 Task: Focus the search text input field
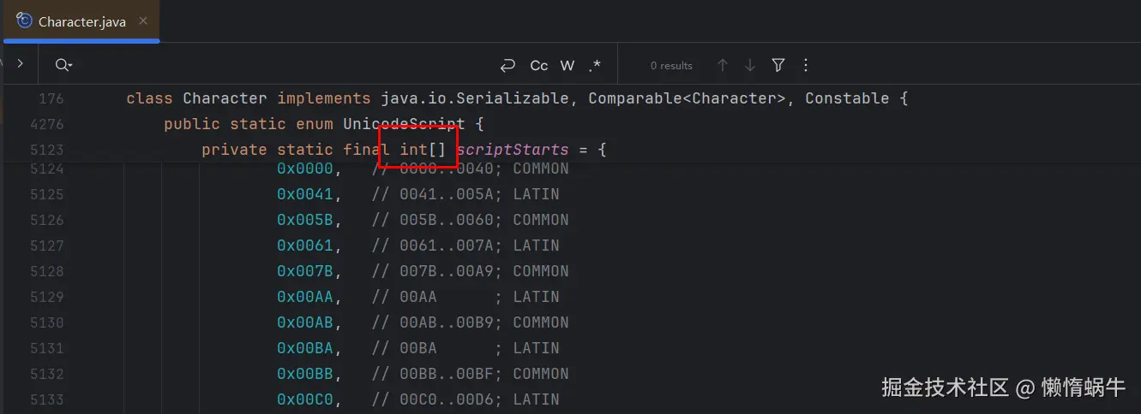pyautogui.click(x=283, y=65)
